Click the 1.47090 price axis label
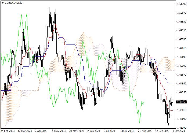The width and height of the screenshot is (188, 134). 182,57
